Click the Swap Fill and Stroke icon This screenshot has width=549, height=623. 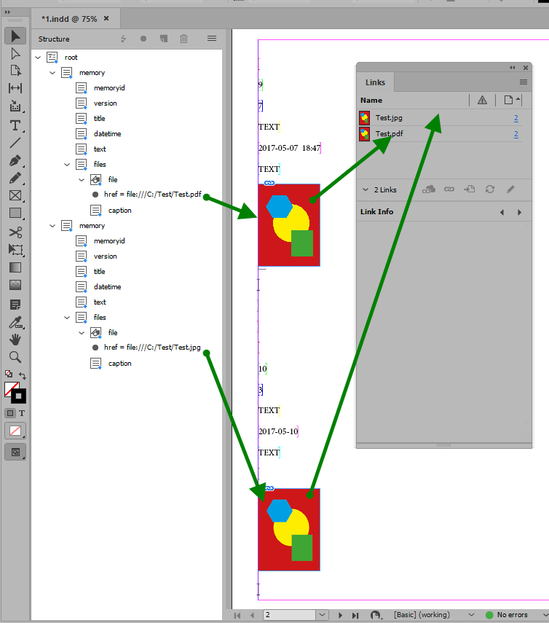point(23,375)
